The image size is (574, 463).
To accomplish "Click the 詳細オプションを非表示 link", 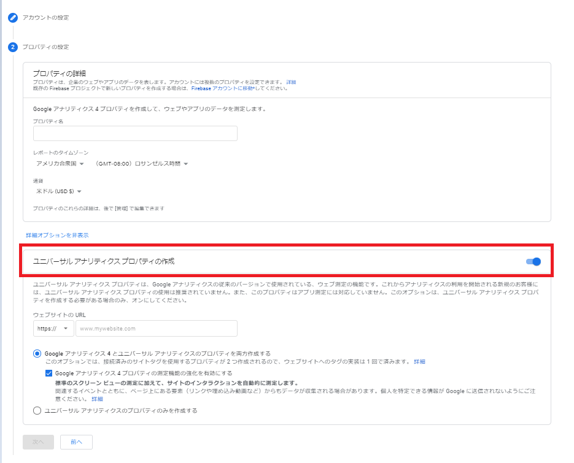I will [58, 235].
